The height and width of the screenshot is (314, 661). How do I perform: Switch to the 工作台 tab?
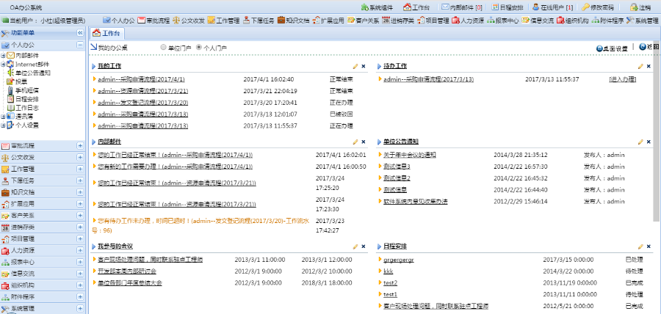coord(107,33)
